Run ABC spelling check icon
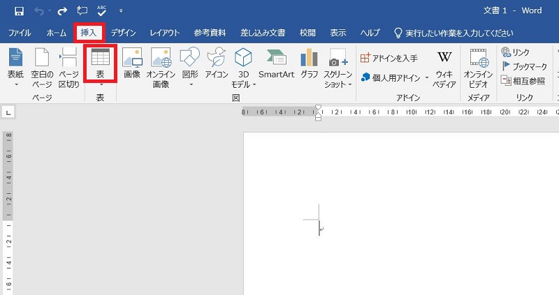Image resolution: width=559 pixels, height=295 pixels. click(101, 11)
